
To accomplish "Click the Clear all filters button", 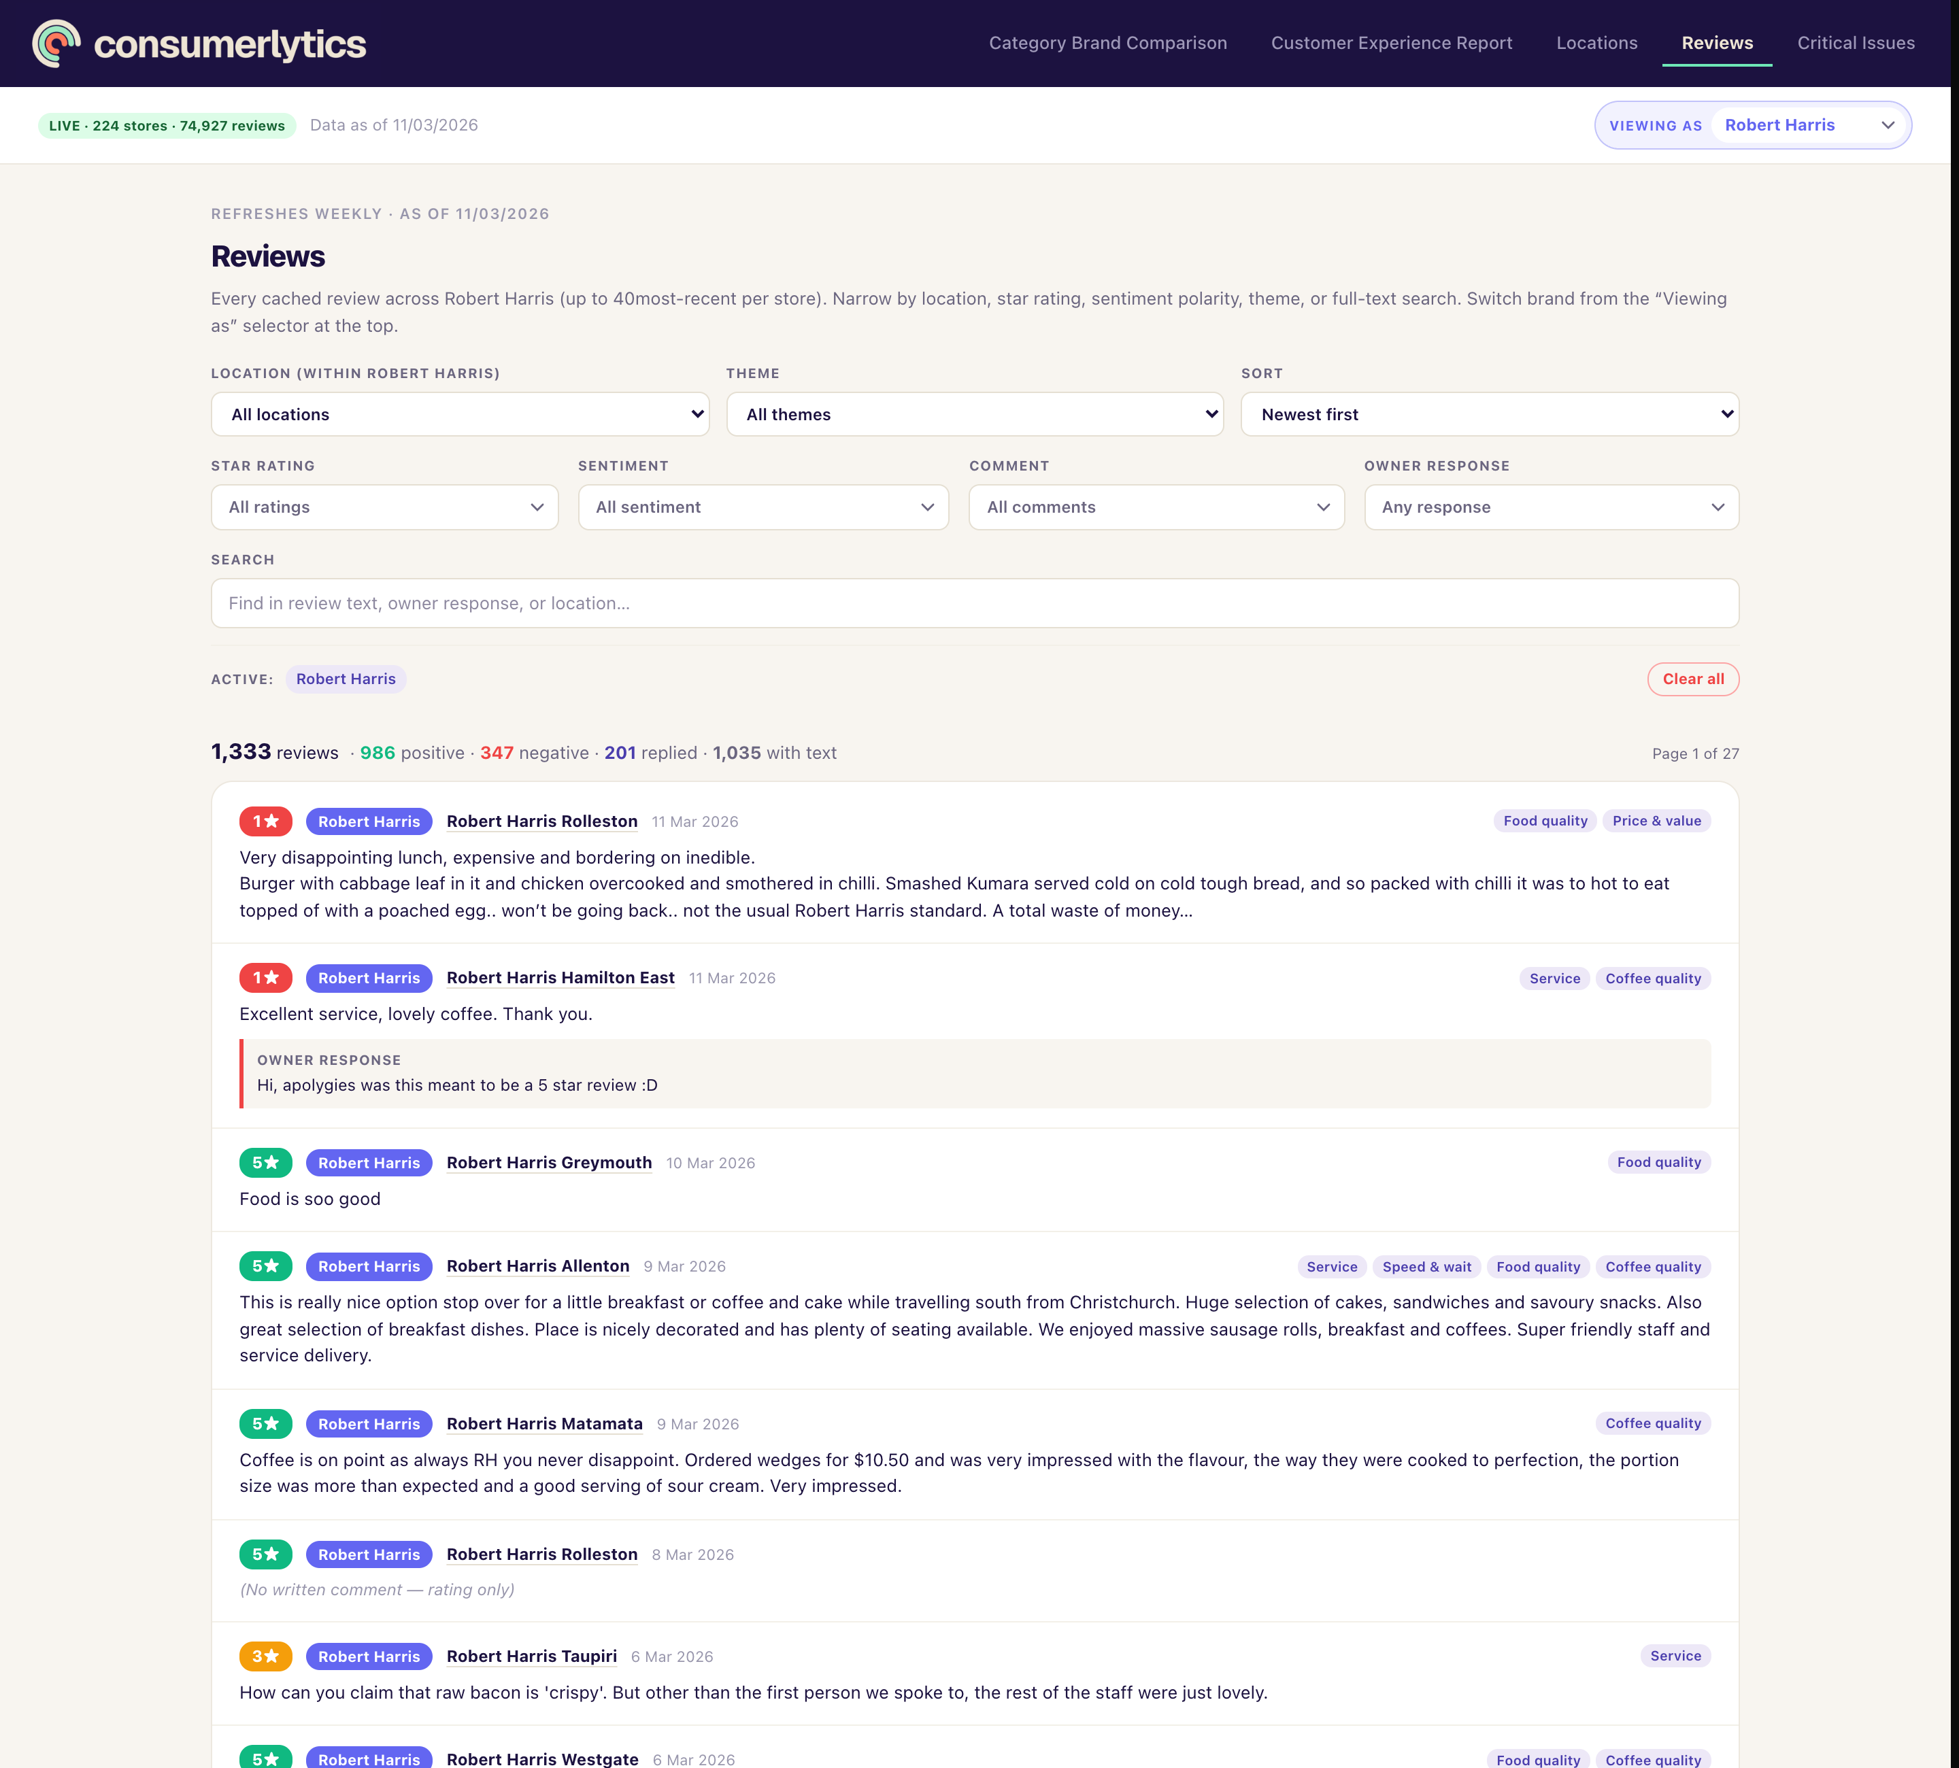I will pos(1693,679).
